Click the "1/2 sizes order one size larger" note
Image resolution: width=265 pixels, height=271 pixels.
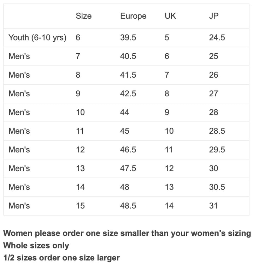click(61, 258)
